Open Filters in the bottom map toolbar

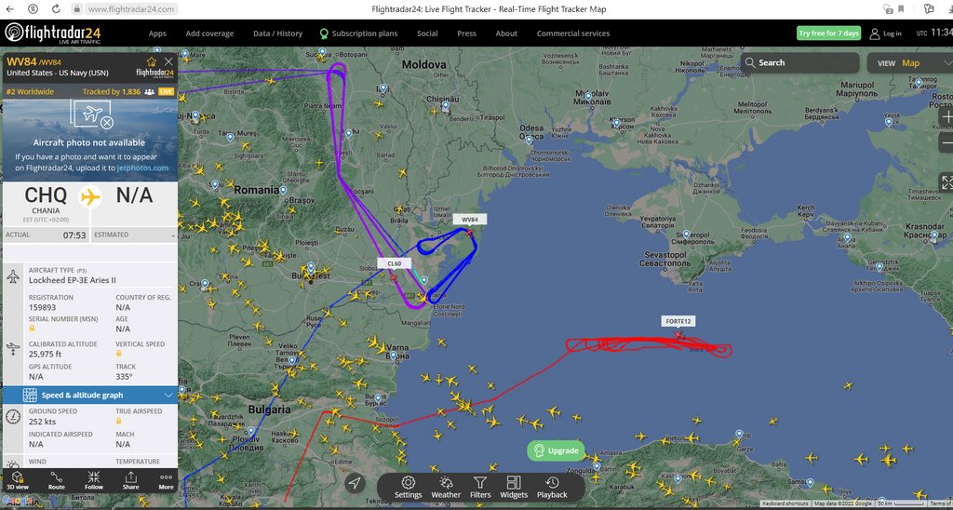point(480,487)
